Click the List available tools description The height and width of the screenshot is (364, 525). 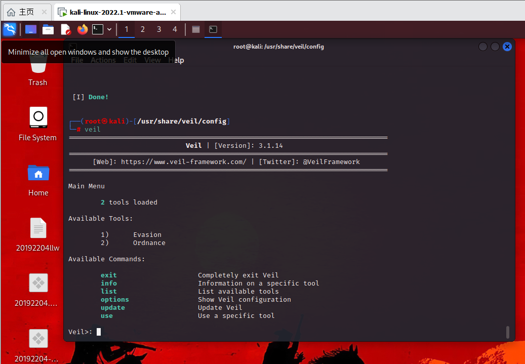point(238,291)
